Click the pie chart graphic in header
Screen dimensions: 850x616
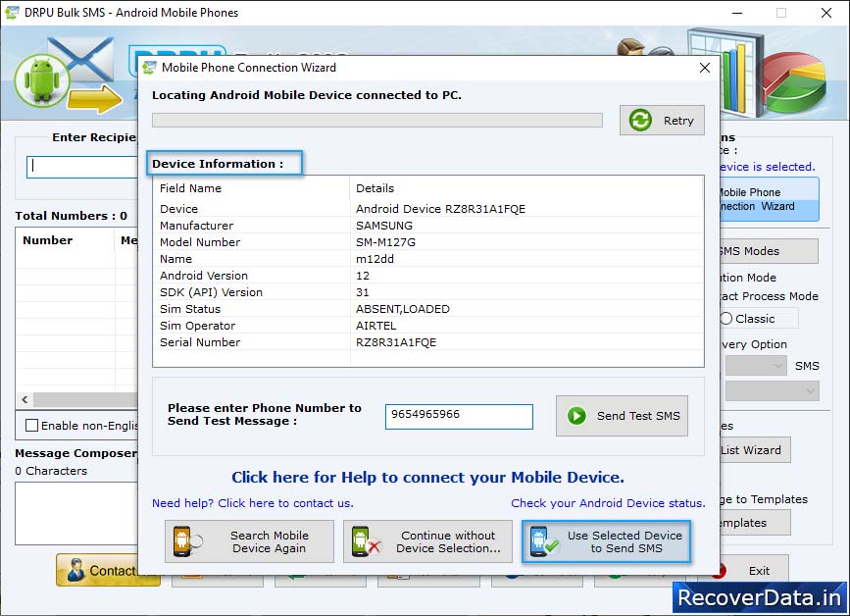[794, 81]
